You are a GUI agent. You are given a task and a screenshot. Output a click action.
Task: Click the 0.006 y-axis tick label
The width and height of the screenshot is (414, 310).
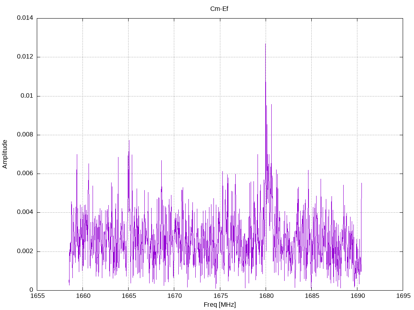point(25,174)
